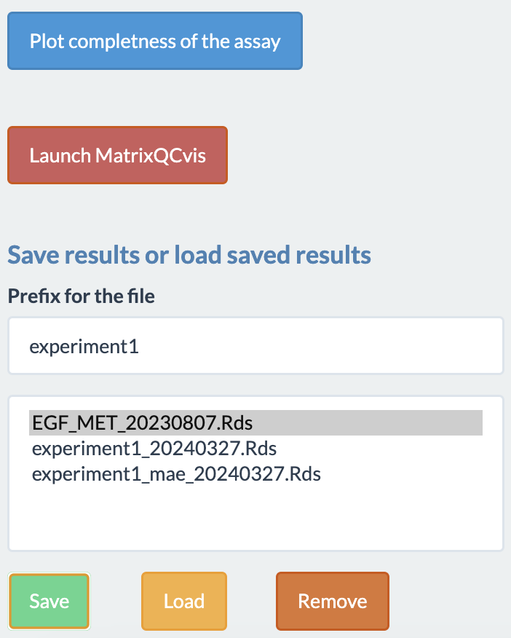The width and height of the screenshot is (511, 638).
Task: Place cursor after experiment1 text in prefix box
Action: pos(140,347)
